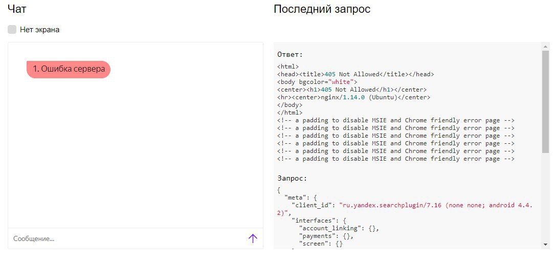This screenshot has height=263, width=556.
Task: Click the ""screen": {}" JSON line
Action: 321,244
